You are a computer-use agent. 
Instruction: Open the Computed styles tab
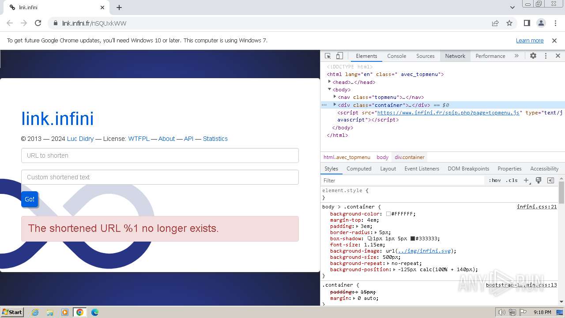tap(359, 169)
